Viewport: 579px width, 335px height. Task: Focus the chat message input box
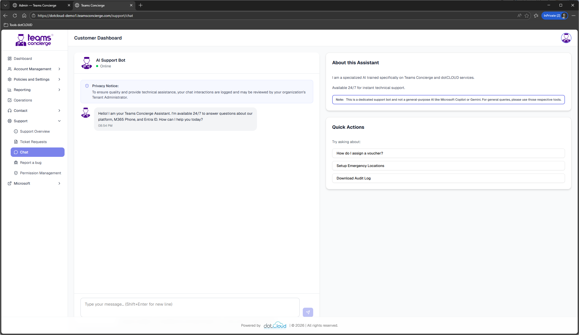pyautogui.click(x=190, y=307)
